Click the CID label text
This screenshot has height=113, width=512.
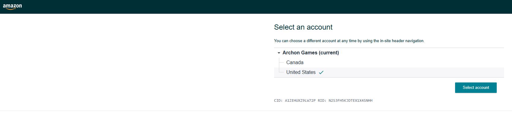coord(278,100)
